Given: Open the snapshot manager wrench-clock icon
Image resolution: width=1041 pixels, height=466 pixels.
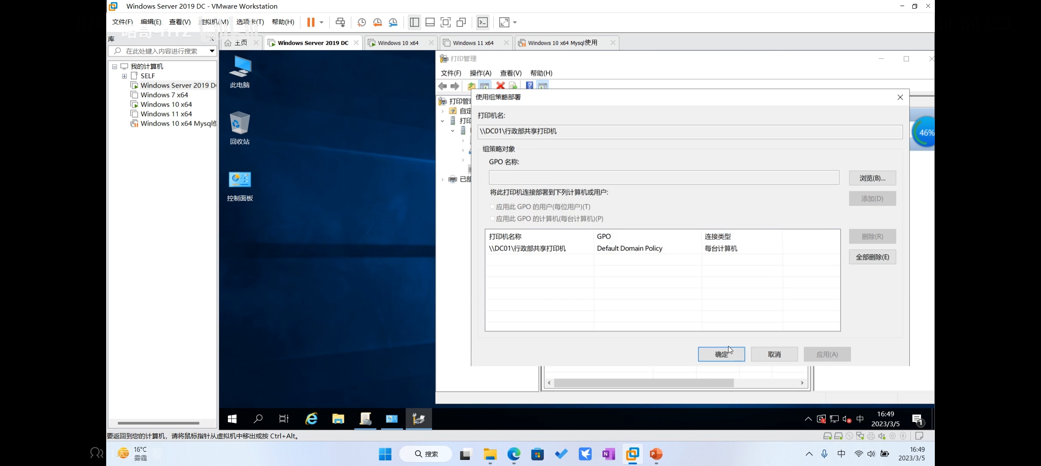Looking at the screenshot, I should [393, 22].
